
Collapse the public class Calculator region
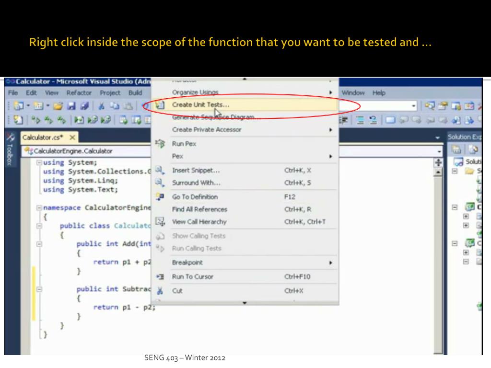tap(39, 226)
